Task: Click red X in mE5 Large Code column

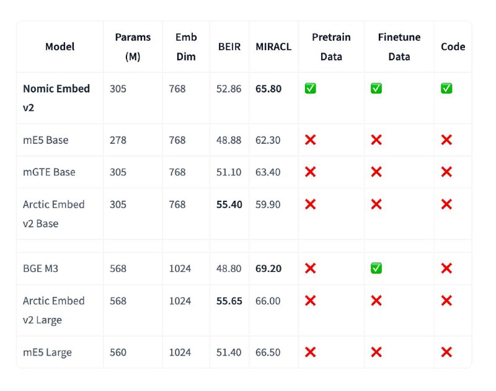Action: (x=446, y=352)
